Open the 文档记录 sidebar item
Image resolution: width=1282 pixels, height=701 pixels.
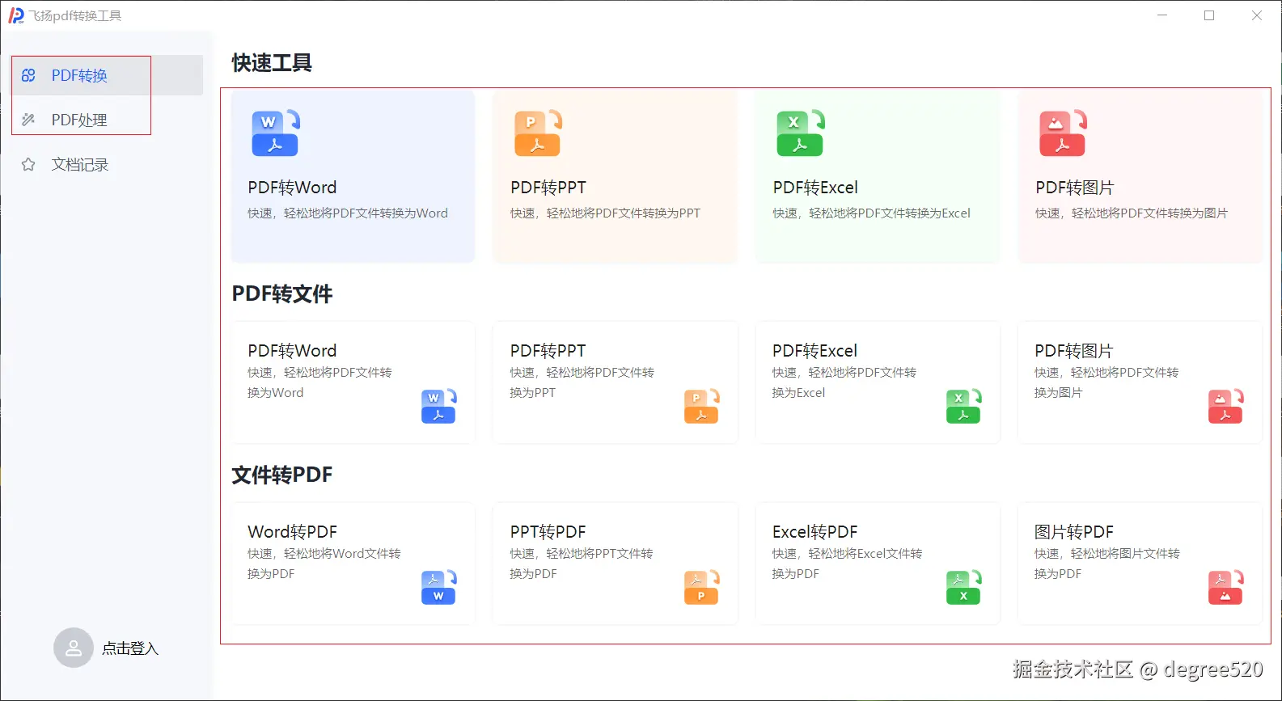pyautogui.click(x=79, y=165)
